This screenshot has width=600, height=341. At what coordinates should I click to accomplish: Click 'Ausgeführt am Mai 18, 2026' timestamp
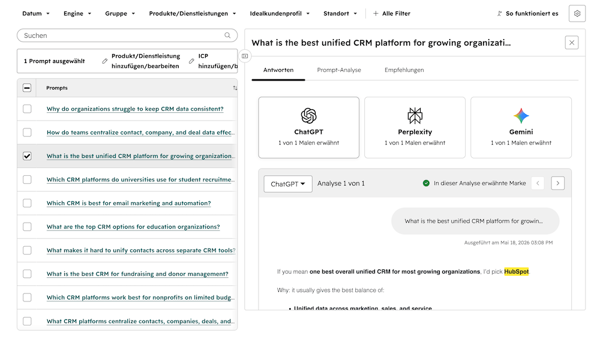pos(508,243)
